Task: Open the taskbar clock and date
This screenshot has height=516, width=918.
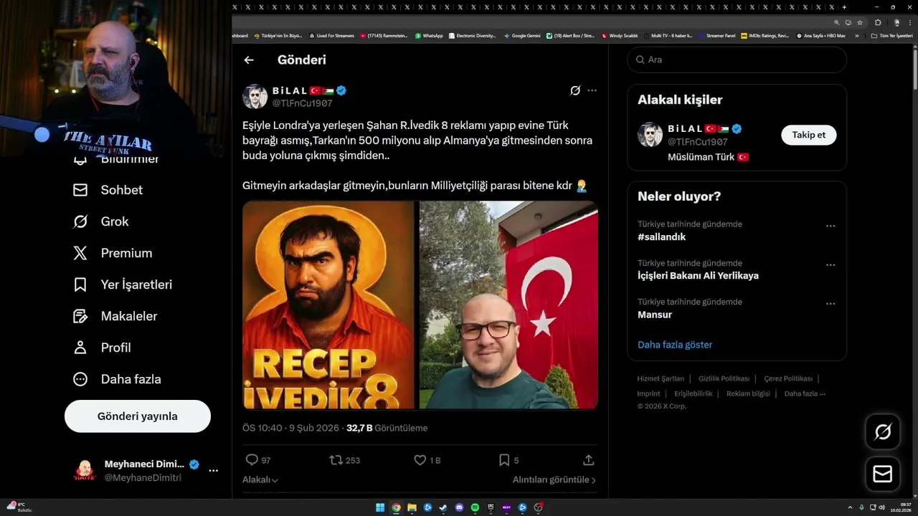Action: (900, 507)
